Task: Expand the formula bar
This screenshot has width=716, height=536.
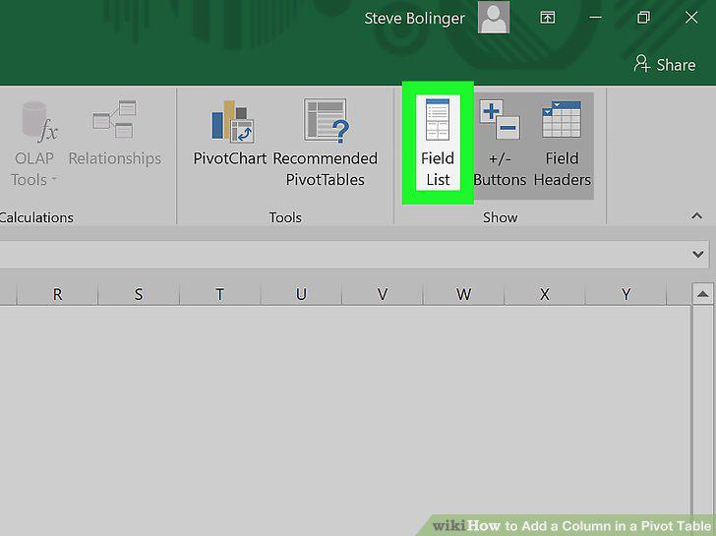Action: point(697,255)
